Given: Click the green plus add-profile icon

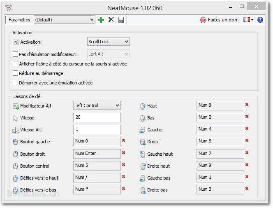Looking at the screenshot, I should pyautogui.click(x=101, y=20).
